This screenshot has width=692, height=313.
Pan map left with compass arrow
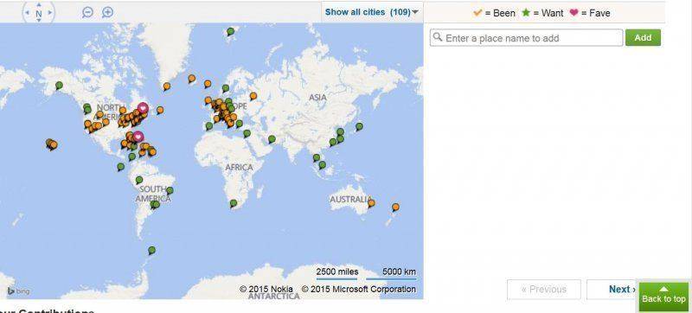(28, 13)
